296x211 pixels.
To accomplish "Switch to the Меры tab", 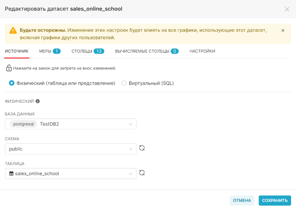I will coord(50,51).
